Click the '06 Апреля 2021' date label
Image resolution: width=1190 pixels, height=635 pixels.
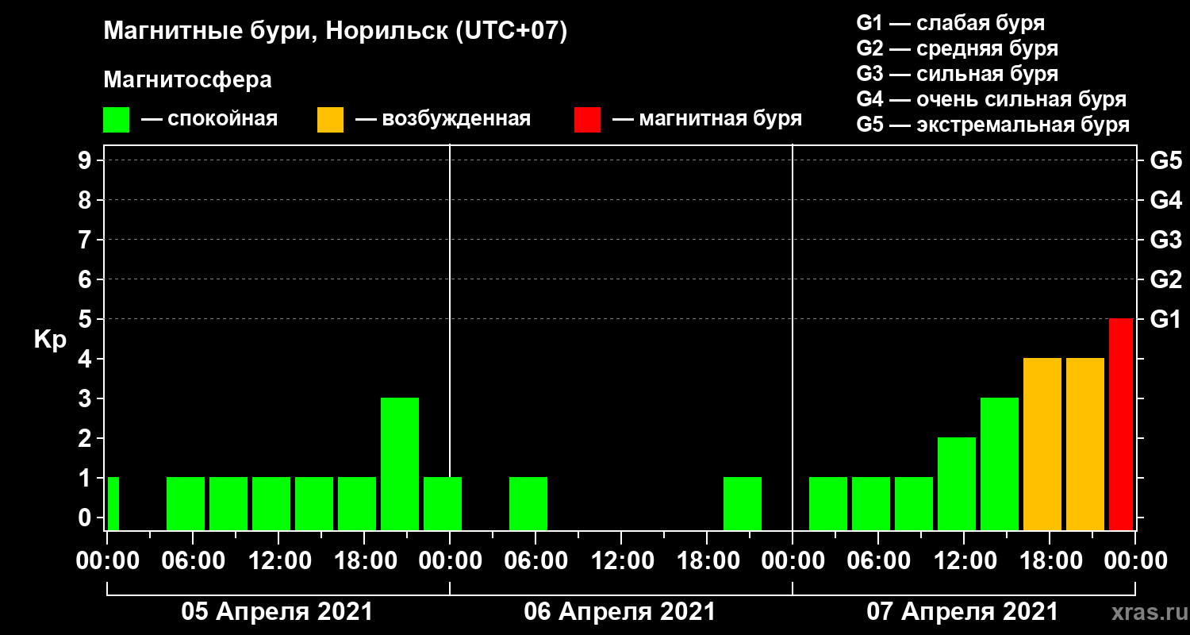point(620,612)
